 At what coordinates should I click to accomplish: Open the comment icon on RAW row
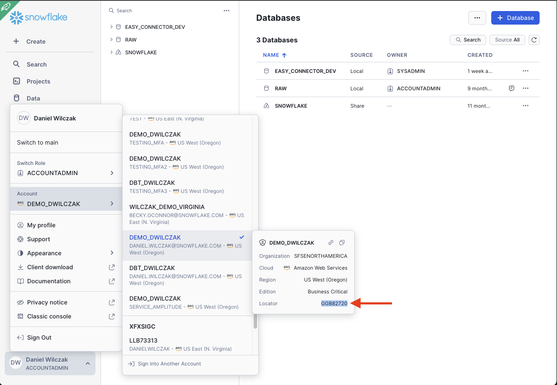pos(512,88)
